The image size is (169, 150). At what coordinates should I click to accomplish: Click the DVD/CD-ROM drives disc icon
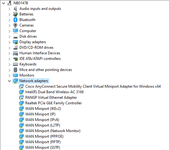(x=15, y=48)
